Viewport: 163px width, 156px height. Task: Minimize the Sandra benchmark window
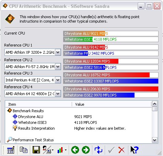(x=141, y=6)
